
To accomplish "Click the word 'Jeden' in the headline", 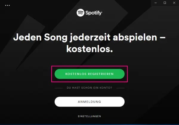I will coord(27,37).
